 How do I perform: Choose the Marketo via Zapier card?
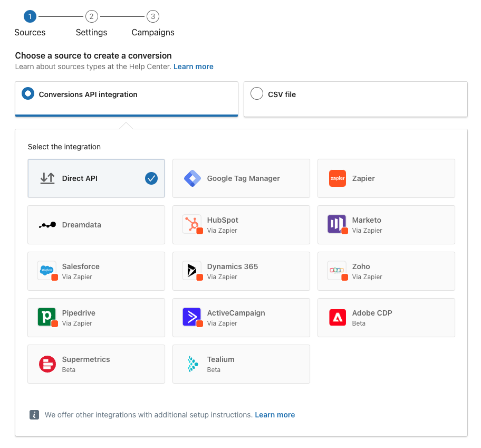pos(386,225)
